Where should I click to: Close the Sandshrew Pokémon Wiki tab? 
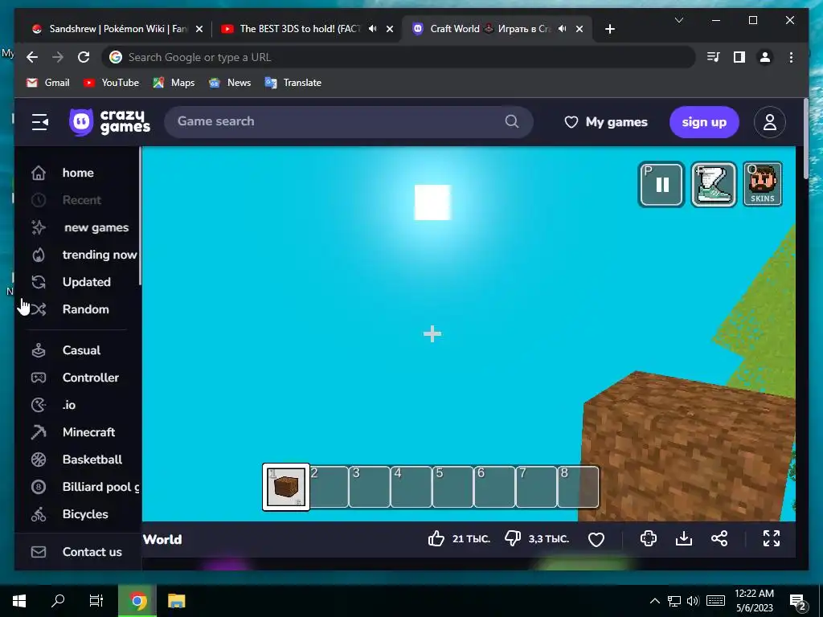[199, 29]
